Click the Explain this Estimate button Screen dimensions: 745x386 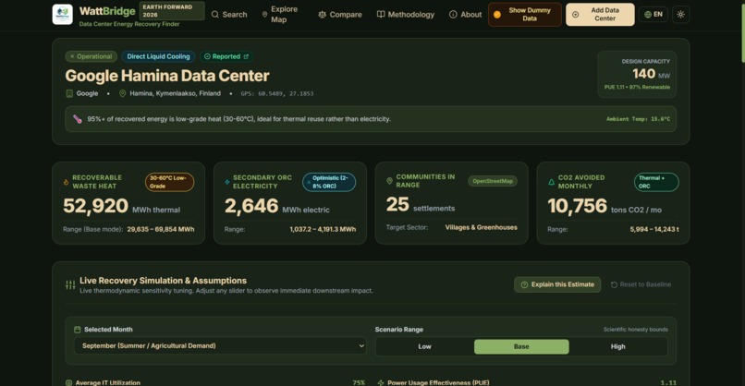557,284
